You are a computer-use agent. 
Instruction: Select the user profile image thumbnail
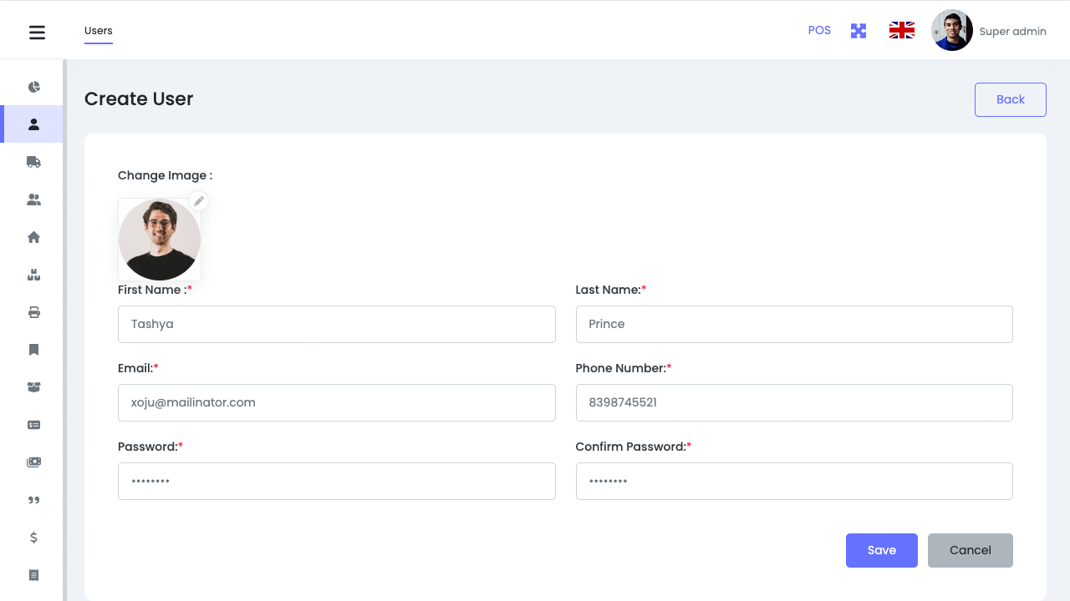(159, 240)
